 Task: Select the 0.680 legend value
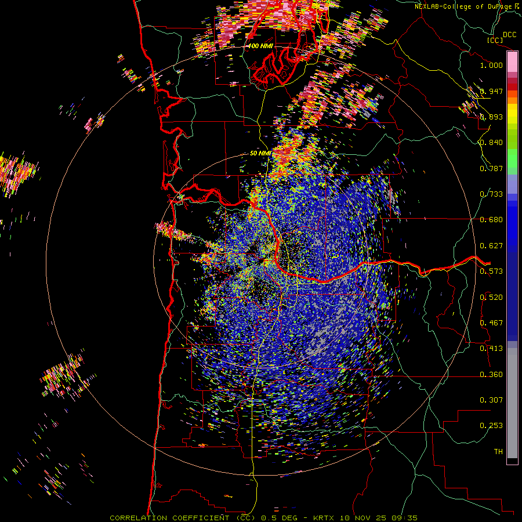point(491,220)
